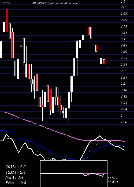Viewport: 134px width, 187px height.
Task: Select the 2.04 price axis label
Action: (x=124, y=109)
